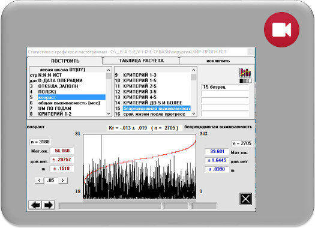
Task: Select КРИТЕРИЙ 1-3 in right list
Action: pos(140,75)
